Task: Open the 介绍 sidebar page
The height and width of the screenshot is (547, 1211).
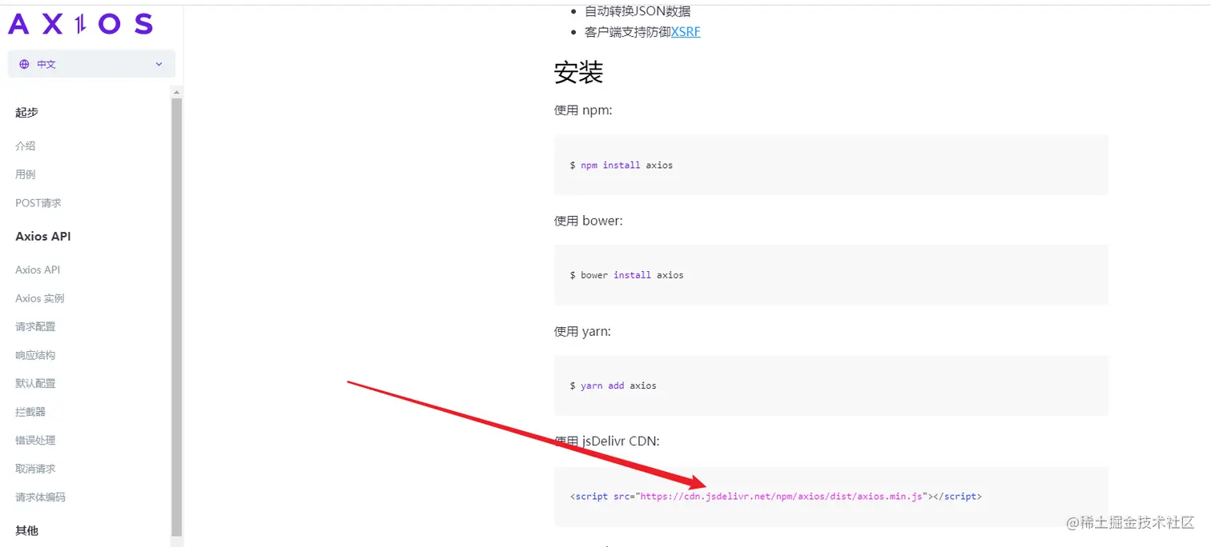Action: 26,146
